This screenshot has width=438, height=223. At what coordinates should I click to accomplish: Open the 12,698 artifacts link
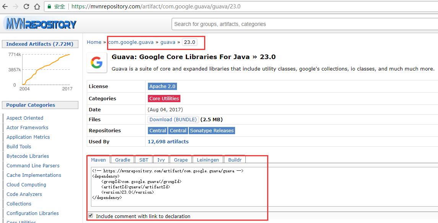[168, 141]
